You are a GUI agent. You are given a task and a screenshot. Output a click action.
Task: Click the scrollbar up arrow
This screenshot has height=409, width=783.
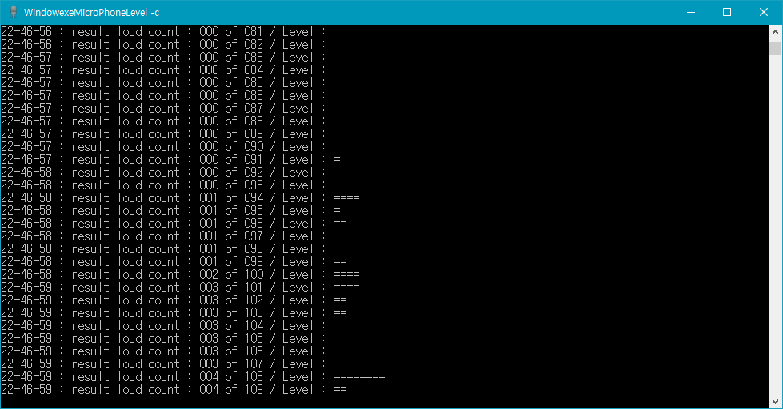point(775,32)
